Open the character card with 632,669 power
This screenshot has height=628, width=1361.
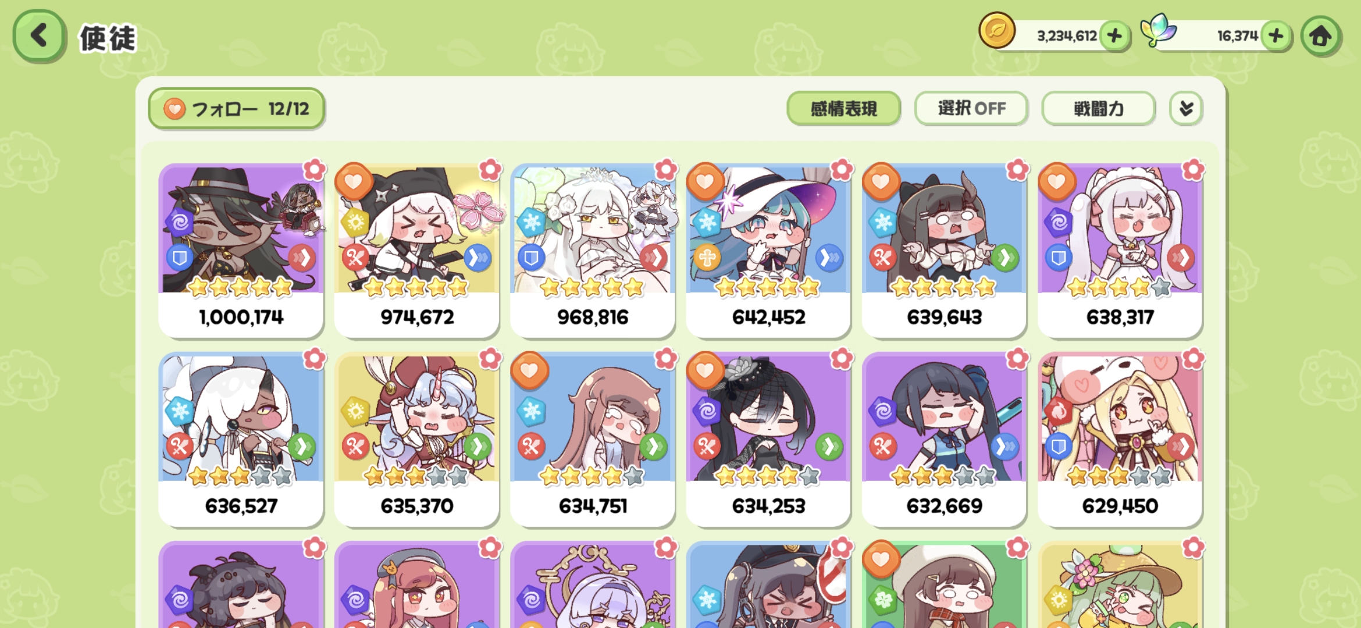pyautogui.click(x=944, y=440)
